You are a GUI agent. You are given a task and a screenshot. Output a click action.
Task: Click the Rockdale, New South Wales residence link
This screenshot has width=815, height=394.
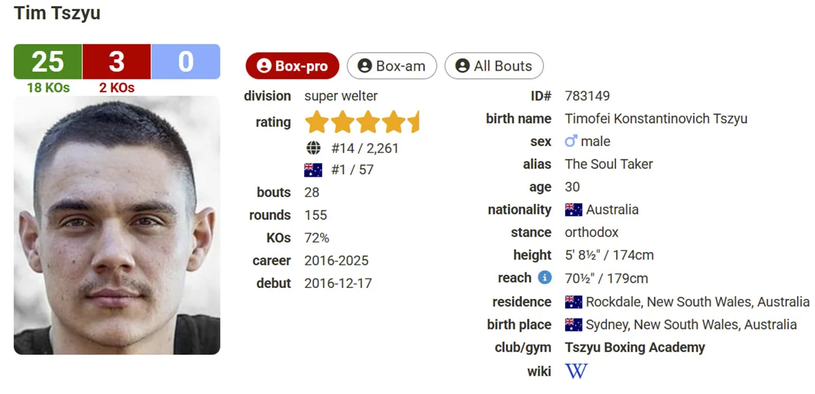698,302
